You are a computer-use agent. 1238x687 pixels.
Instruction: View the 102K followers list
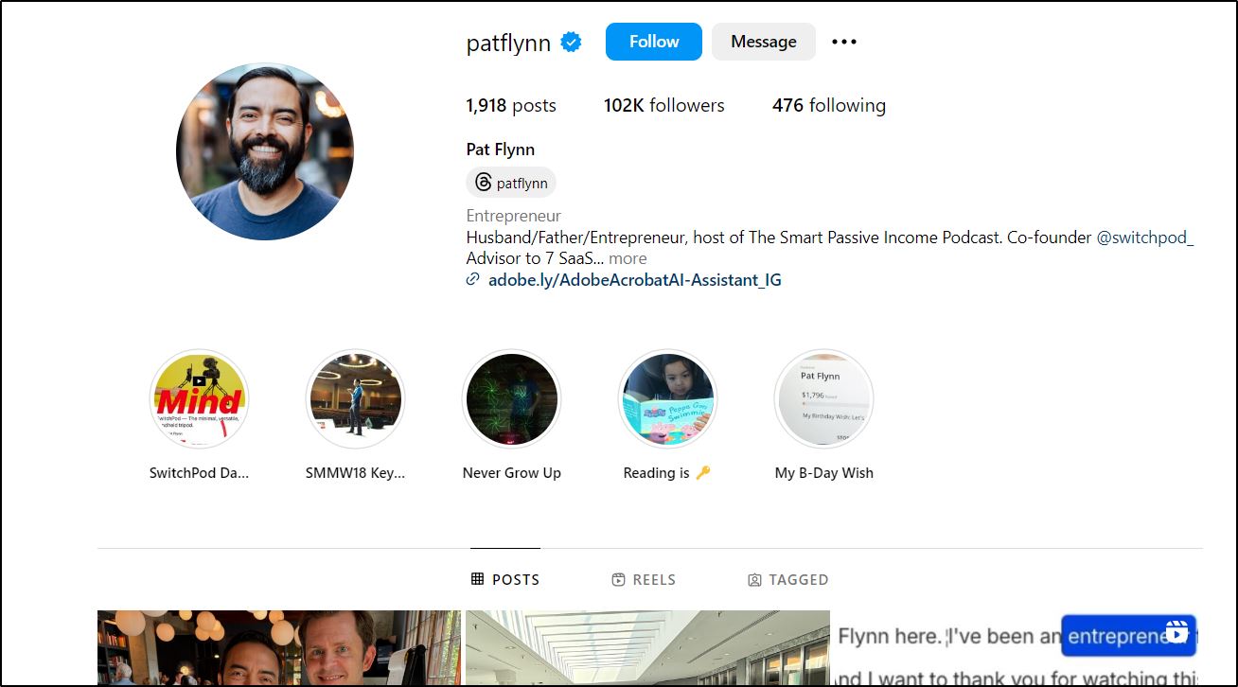point(663,106)
